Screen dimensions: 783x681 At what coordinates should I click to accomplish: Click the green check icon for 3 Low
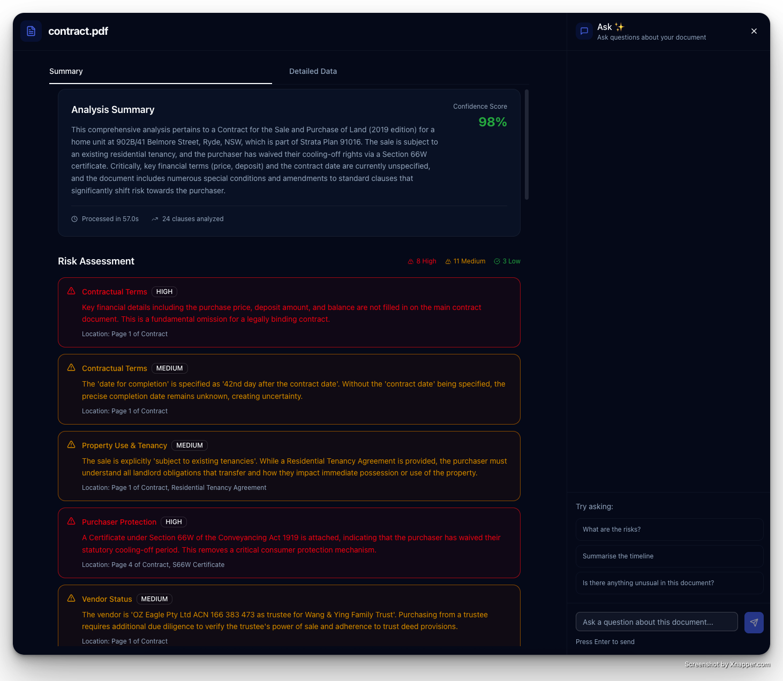[x=497, y=261]
